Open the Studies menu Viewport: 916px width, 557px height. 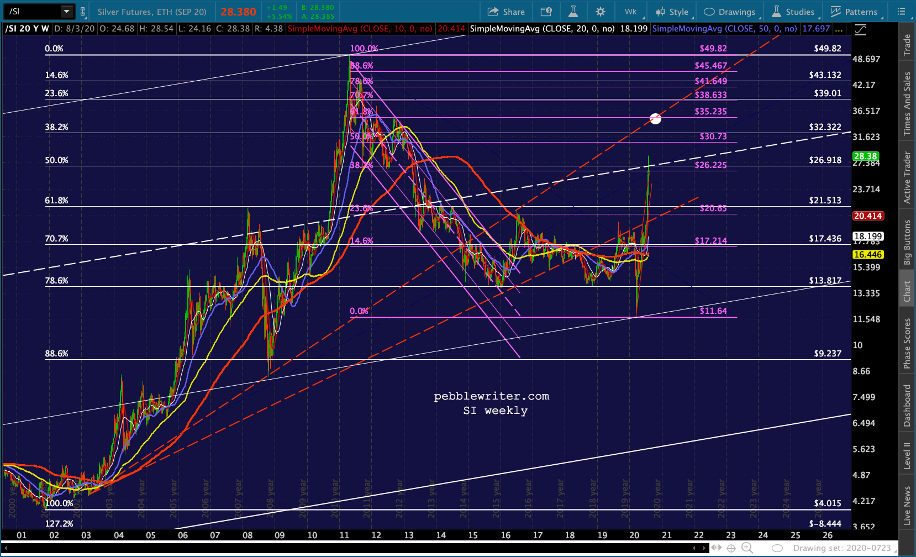click(x=793, y=12)
